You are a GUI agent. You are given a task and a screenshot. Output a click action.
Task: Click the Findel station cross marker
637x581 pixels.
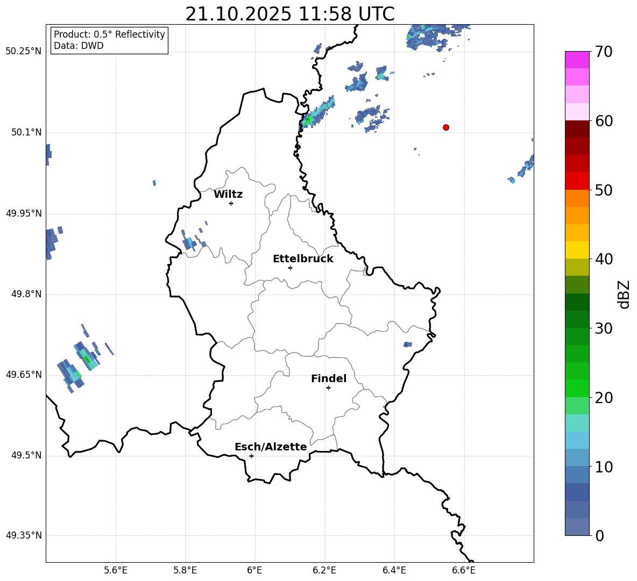[328, 388]
